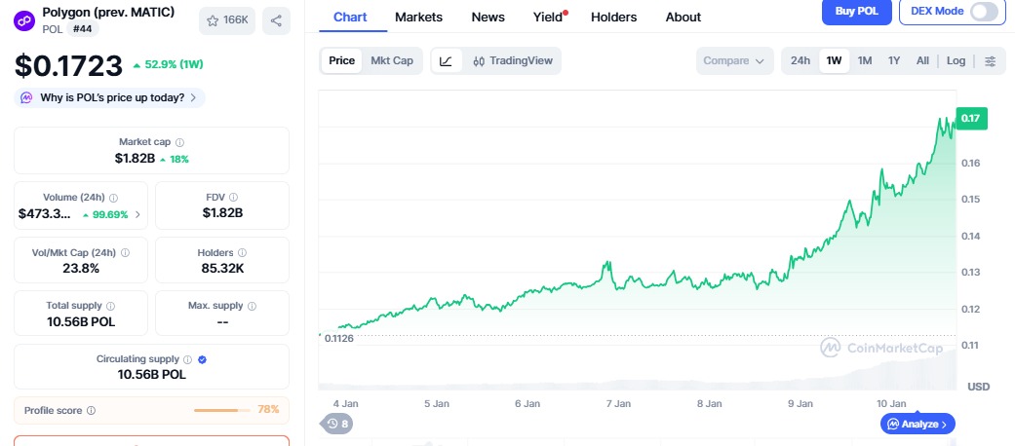The image size is (1015, 446).
Task: Click the AI icon beside POL price question
Action: point(26,97)
